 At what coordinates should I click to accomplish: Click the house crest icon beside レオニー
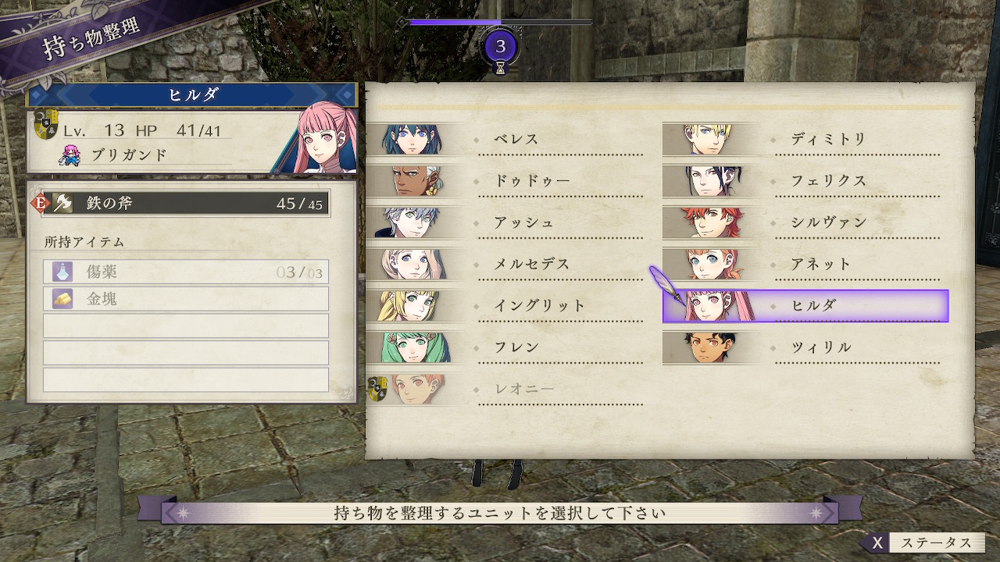(x=378, y=388)
